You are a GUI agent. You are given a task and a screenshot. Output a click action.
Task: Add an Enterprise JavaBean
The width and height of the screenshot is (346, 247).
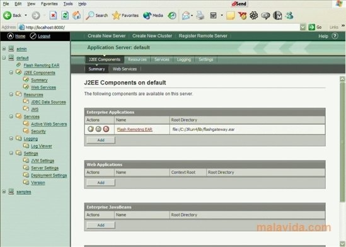(101, 225)
